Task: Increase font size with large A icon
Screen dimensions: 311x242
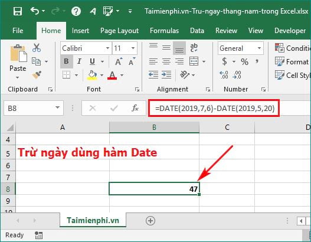Action: click(x=119, y=61)
